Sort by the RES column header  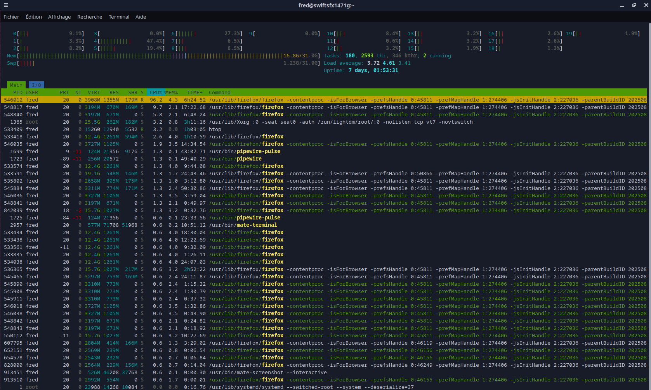tap(114, 93)
